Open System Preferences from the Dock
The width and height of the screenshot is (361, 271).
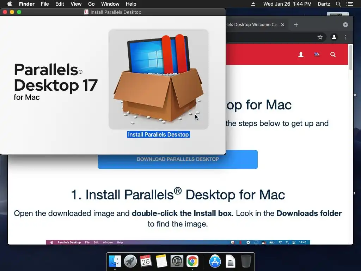[x=177, y=261]
